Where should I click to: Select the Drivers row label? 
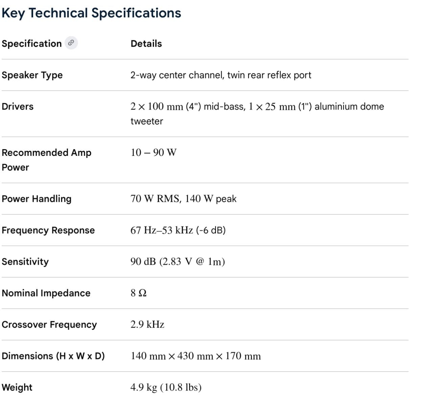click(18, 107)
